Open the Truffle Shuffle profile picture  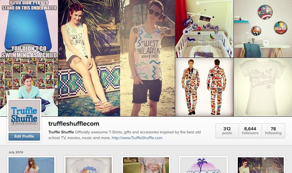[24, 115]
